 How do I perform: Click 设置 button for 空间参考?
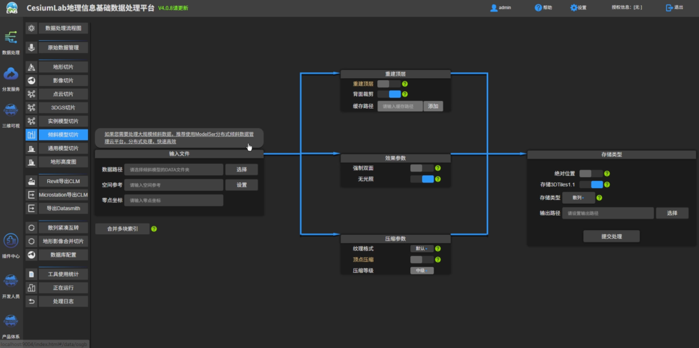241,185
